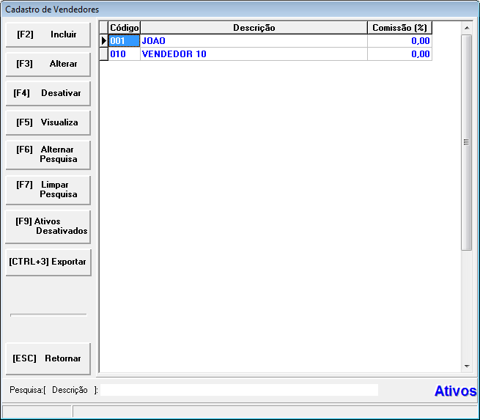Sort by the Código column header
The image size is (480, 420).
click(124, 28)
